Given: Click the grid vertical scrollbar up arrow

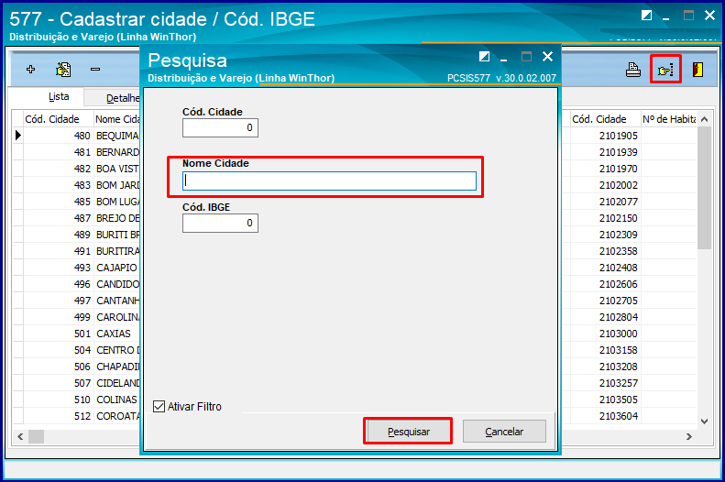Looking at the screenshot, I should tap(704, 119).
